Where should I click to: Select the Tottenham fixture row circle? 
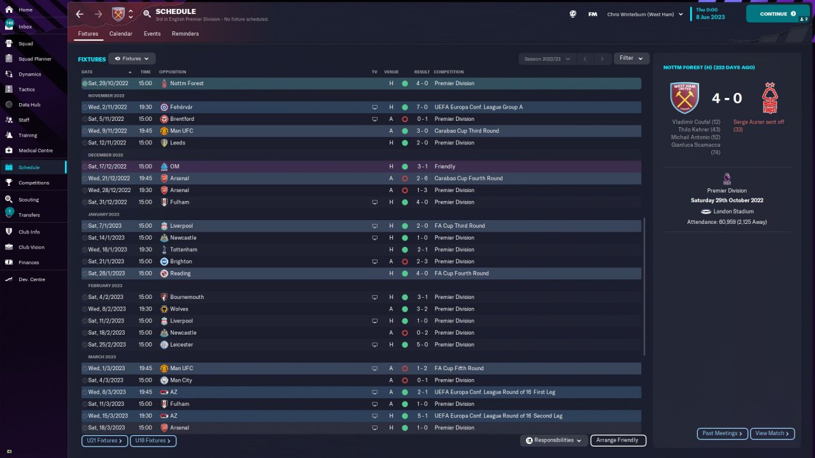tap(85, 249)
